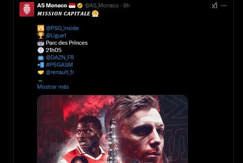Screen dimensions: 243x163
Task: Click the stadium emoji beside Parc des Princes
Action: tap(41, 43)
